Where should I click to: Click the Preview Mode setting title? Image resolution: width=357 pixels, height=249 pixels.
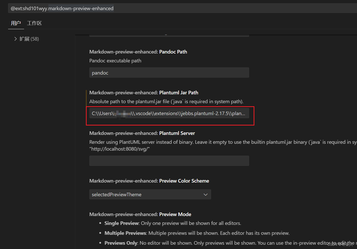(x=140, y=214)
